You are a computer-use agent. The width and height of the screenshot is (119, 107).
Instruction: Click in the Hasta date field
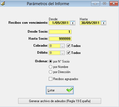tap(90, 23)
